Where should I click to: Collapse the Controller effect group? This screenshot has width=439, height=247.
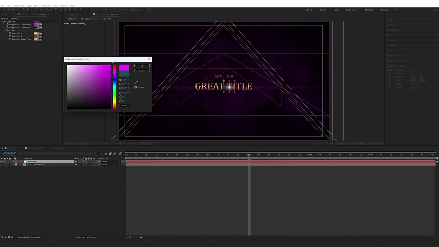pyautogui.click(x=2, y=22)
